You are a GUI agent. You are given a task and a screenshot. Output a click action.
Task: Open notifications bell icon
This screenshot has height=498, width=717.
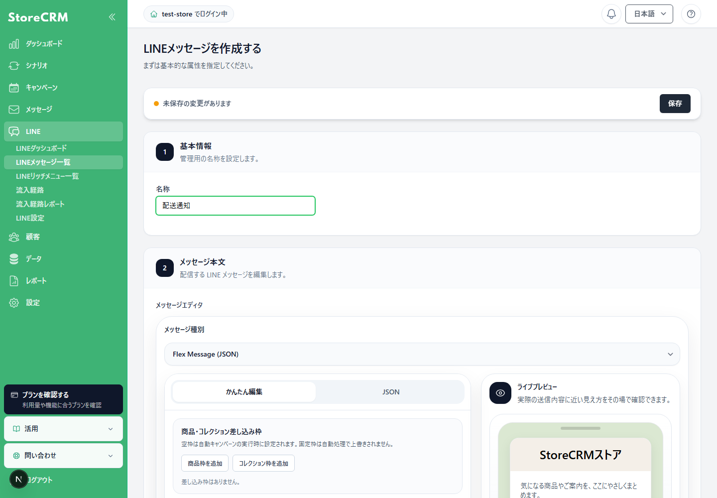pos(611,14)
